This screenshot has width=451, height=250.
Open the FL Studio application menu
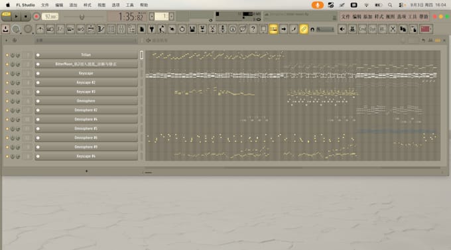tap(25, 5)
